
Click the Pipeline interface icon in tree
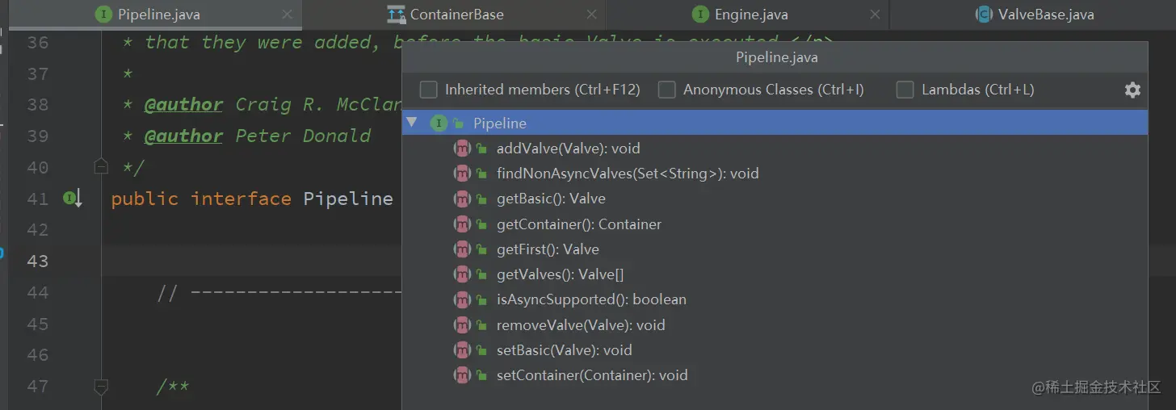coord(439,123)
